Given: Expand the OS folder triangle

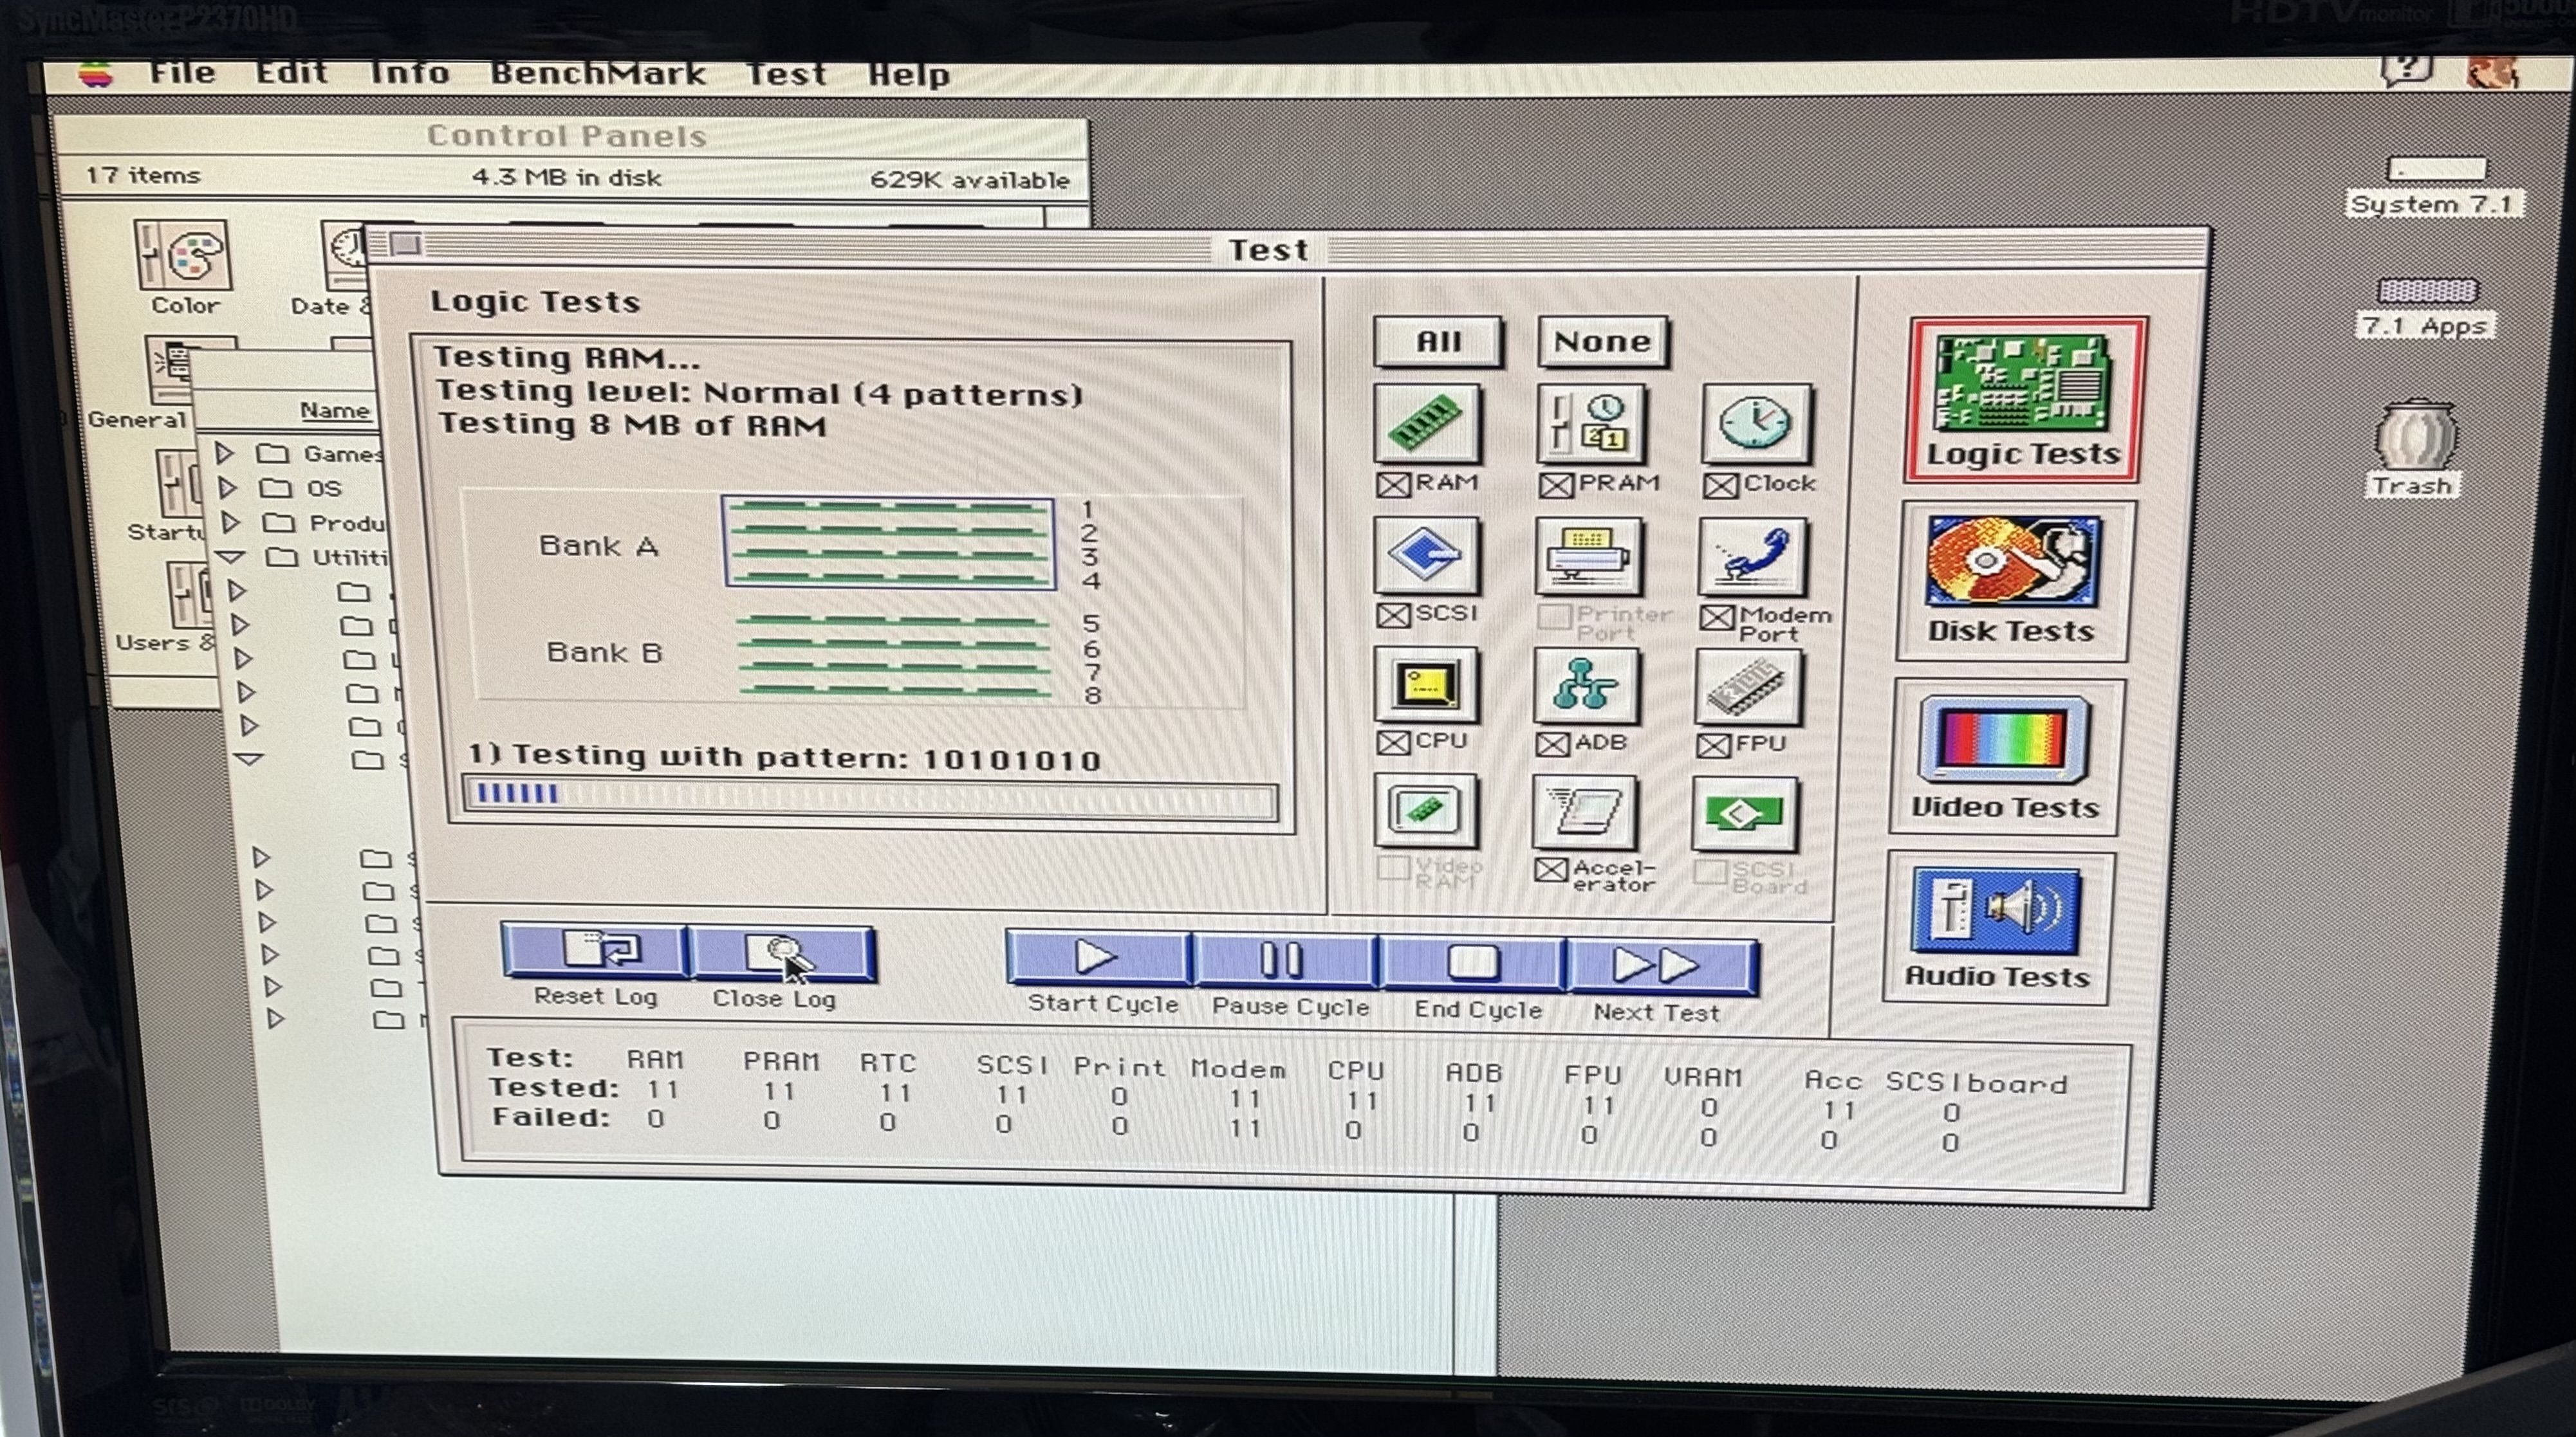Looking at the screenshot, I should pos(228,488).
